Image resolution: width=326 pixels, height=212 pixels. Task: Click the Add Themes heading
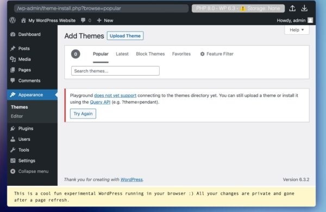84,36
